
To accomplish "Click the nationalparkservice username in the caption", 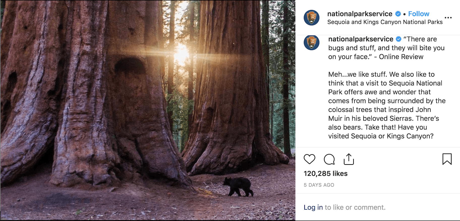I will pos(361,39).
